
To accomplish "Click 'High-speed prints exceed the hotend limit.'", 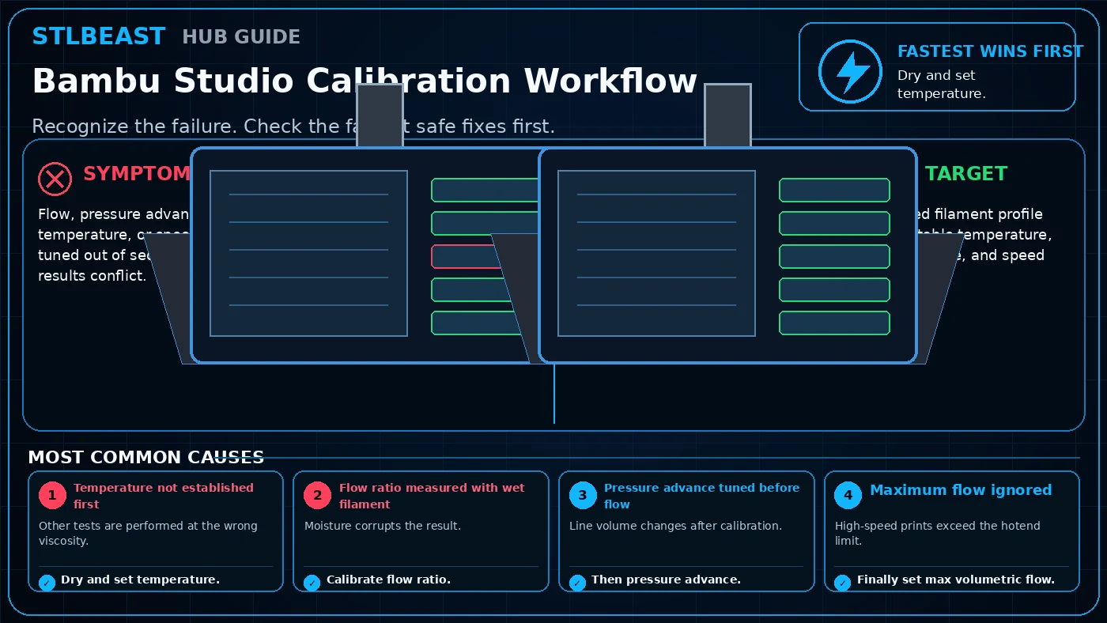I will [938, 534].
